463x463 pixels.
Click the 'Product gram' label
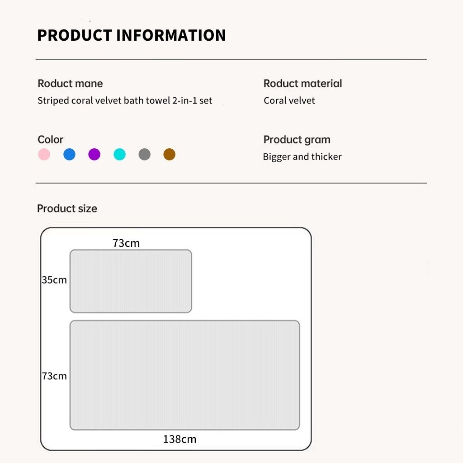click(x=297, y=139)
